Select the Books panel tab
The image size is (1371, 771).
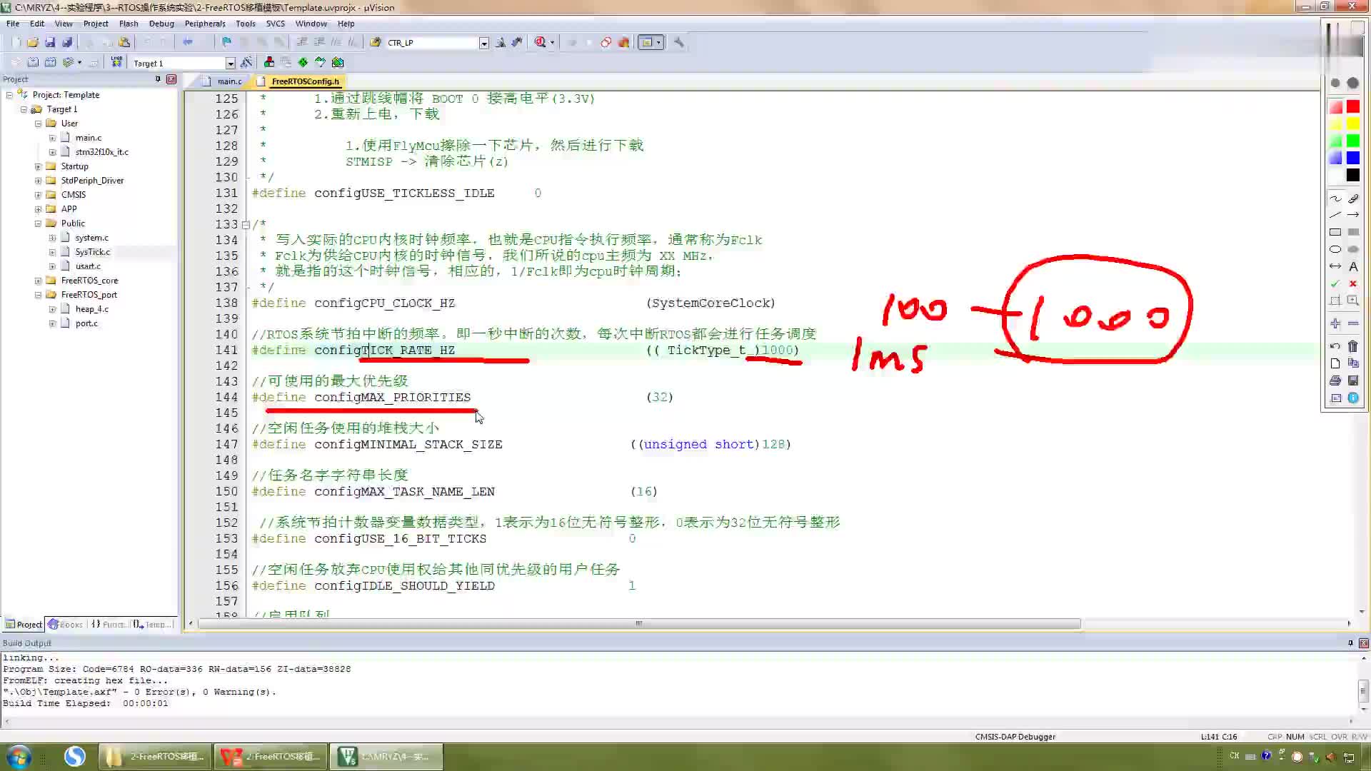[x=66, y=625]
